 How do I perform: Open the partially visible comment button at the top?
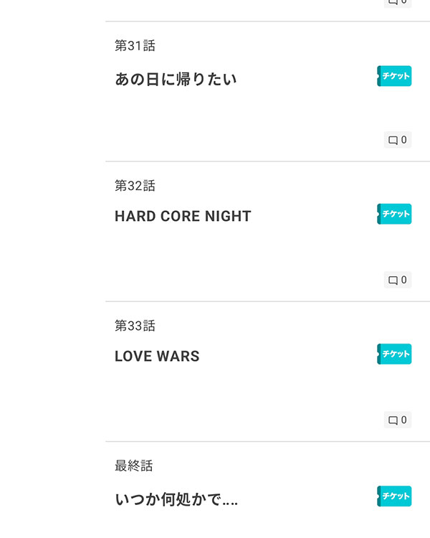click(x=398, y=3)
